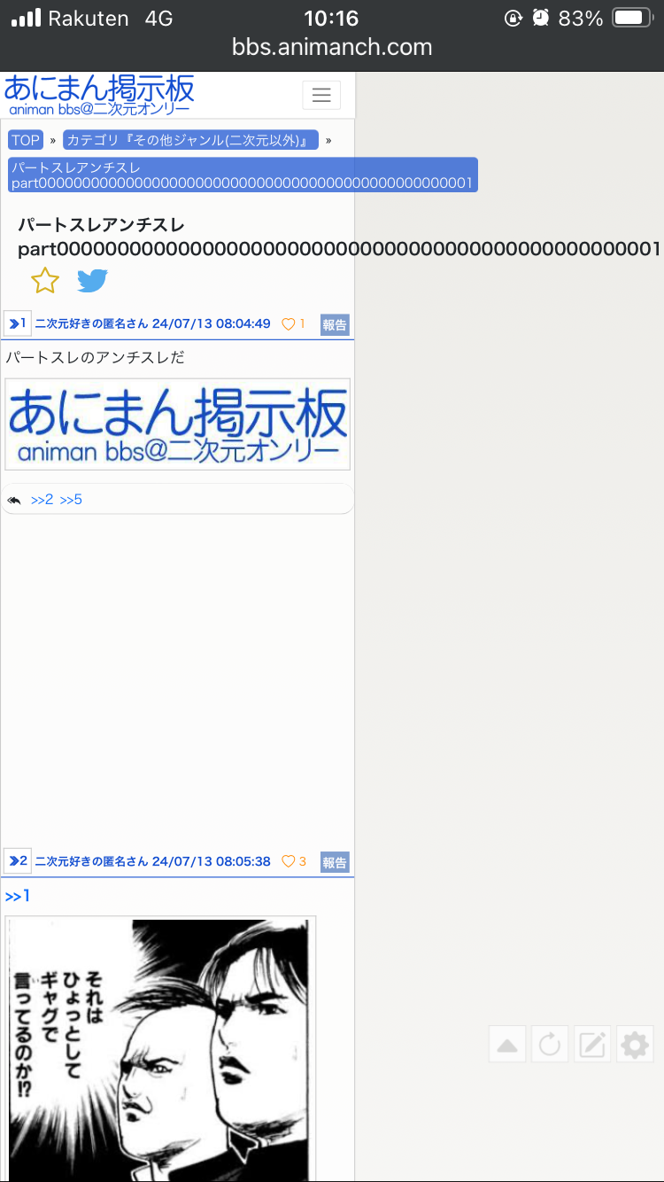Viewport: 664px width, 1182px height.
Task: Open the write-post pencil icon
Action: pyautogui.click(x=592, y=1046)
